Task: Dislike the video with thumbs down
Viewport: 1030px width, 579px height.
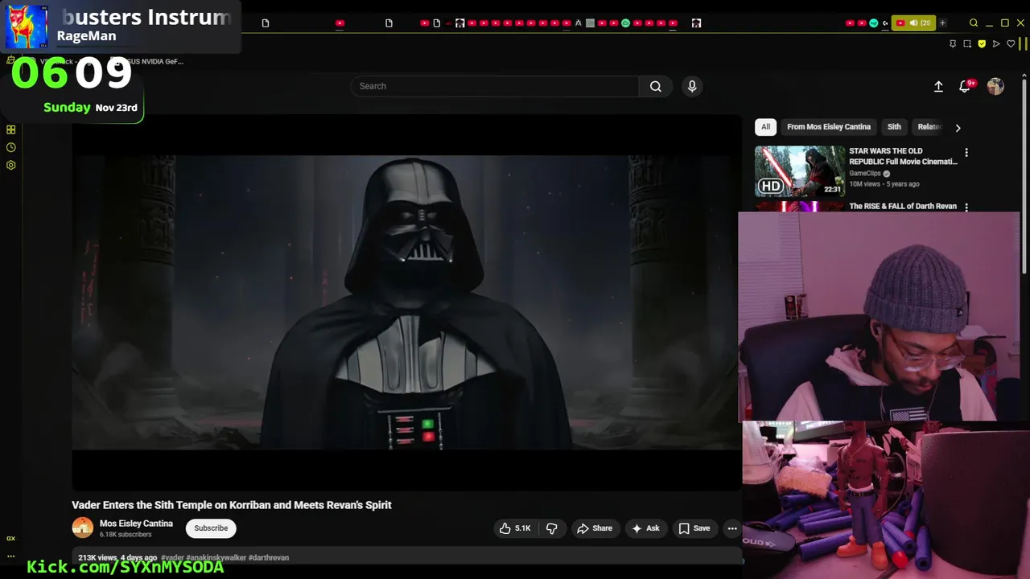Action: point(552,528)
